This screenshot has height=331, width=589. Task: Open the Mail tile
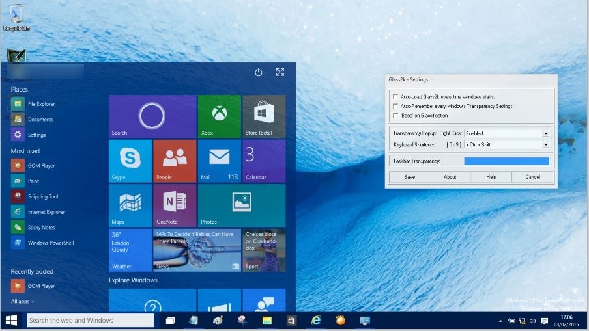coord(219,161)
